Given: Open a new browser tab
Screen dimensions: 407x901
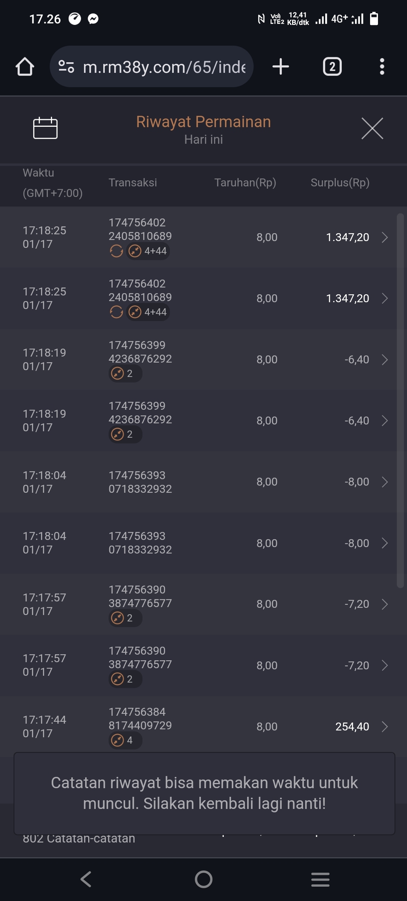Looking at the screenshot, I should (281, 67).
